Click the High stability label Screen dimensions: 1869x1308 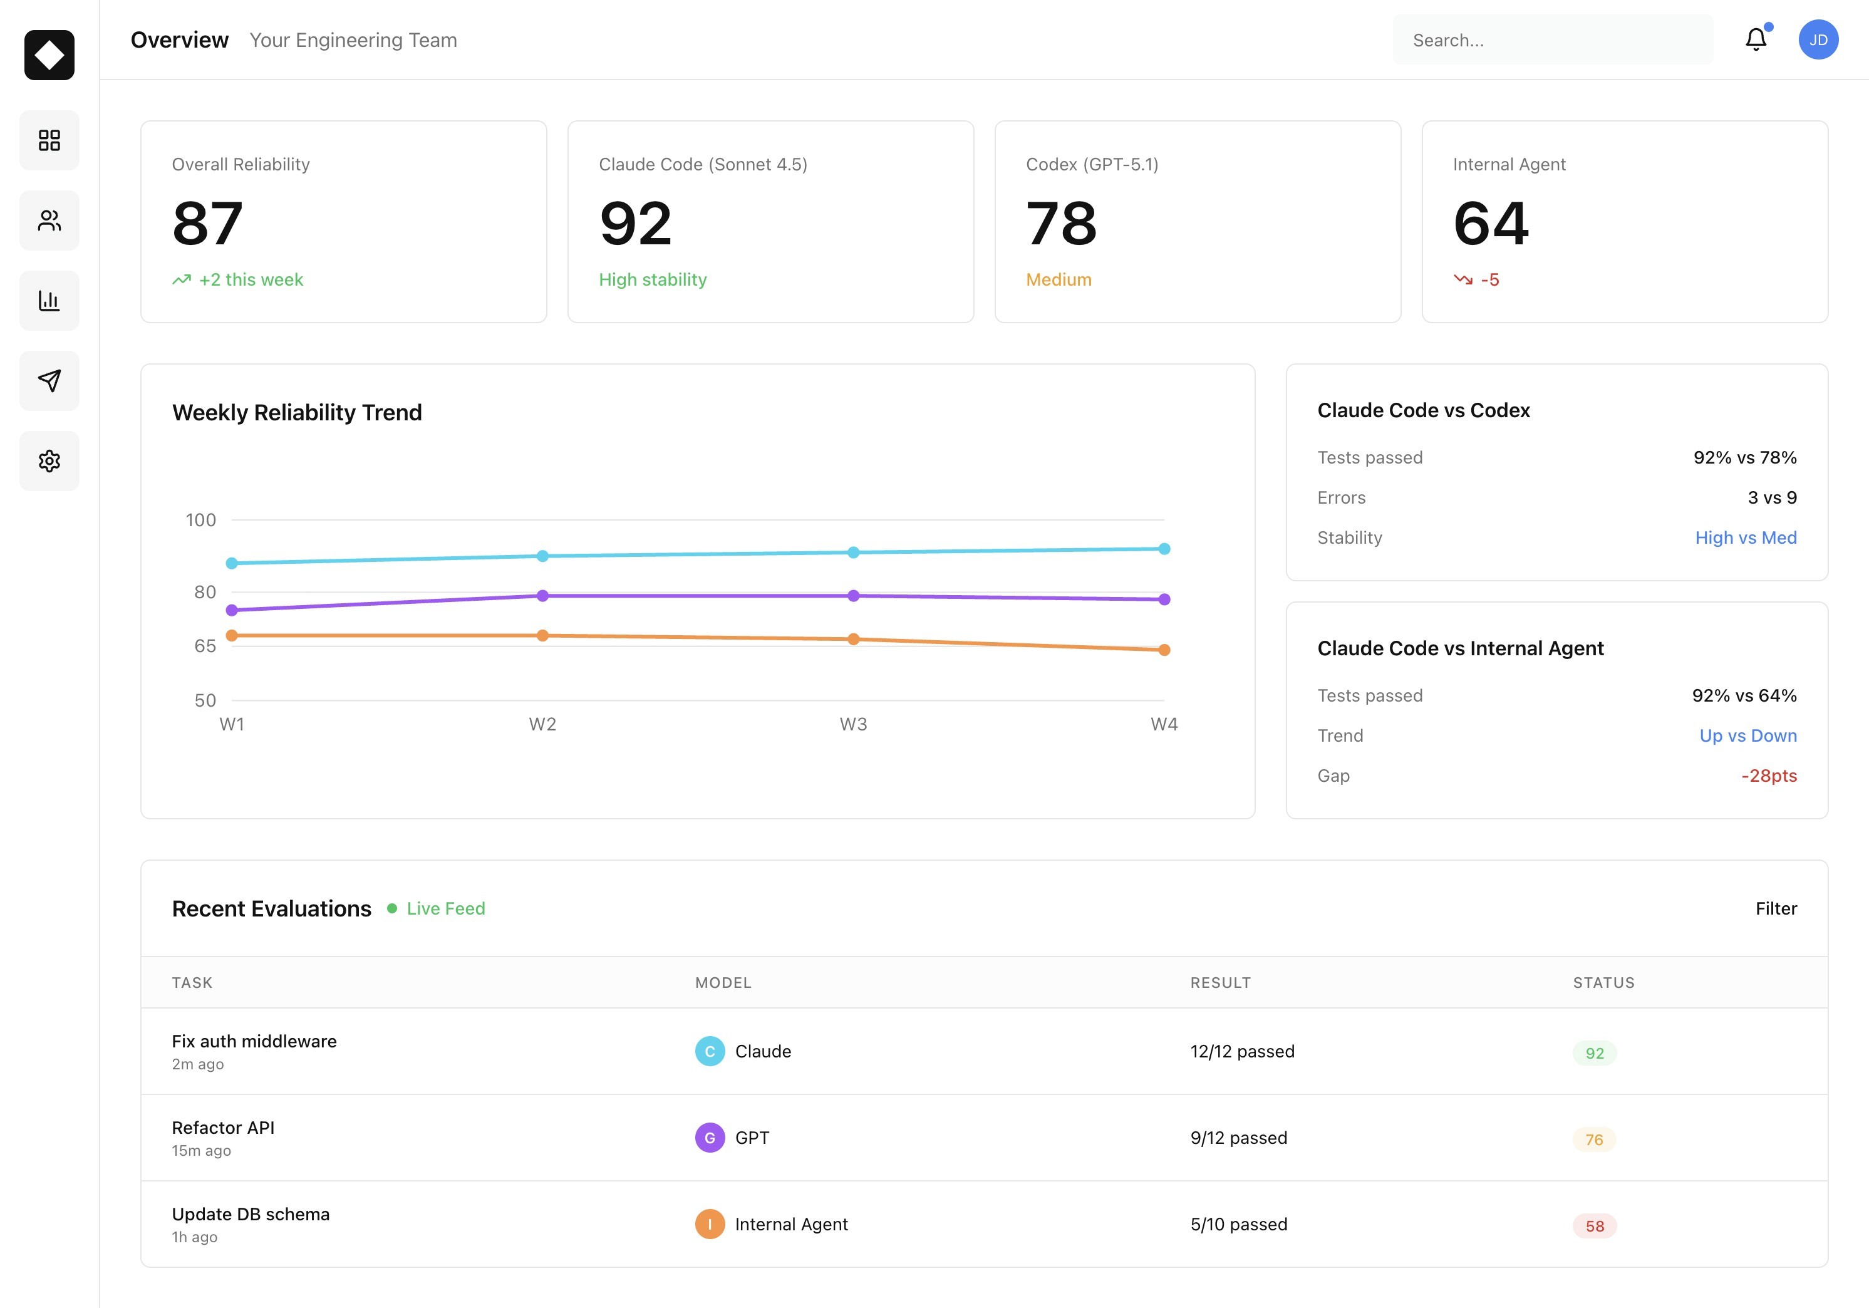pos(653,280)
